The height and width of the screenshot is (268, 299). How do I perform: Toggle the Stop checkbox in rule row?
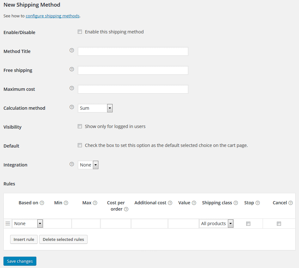click(248, 224)
